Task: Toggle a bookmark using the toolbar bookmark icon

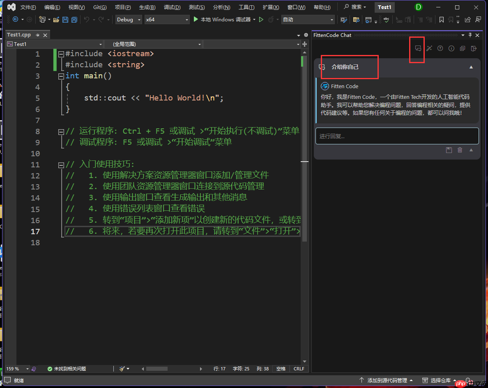Action: click(441, 20)
